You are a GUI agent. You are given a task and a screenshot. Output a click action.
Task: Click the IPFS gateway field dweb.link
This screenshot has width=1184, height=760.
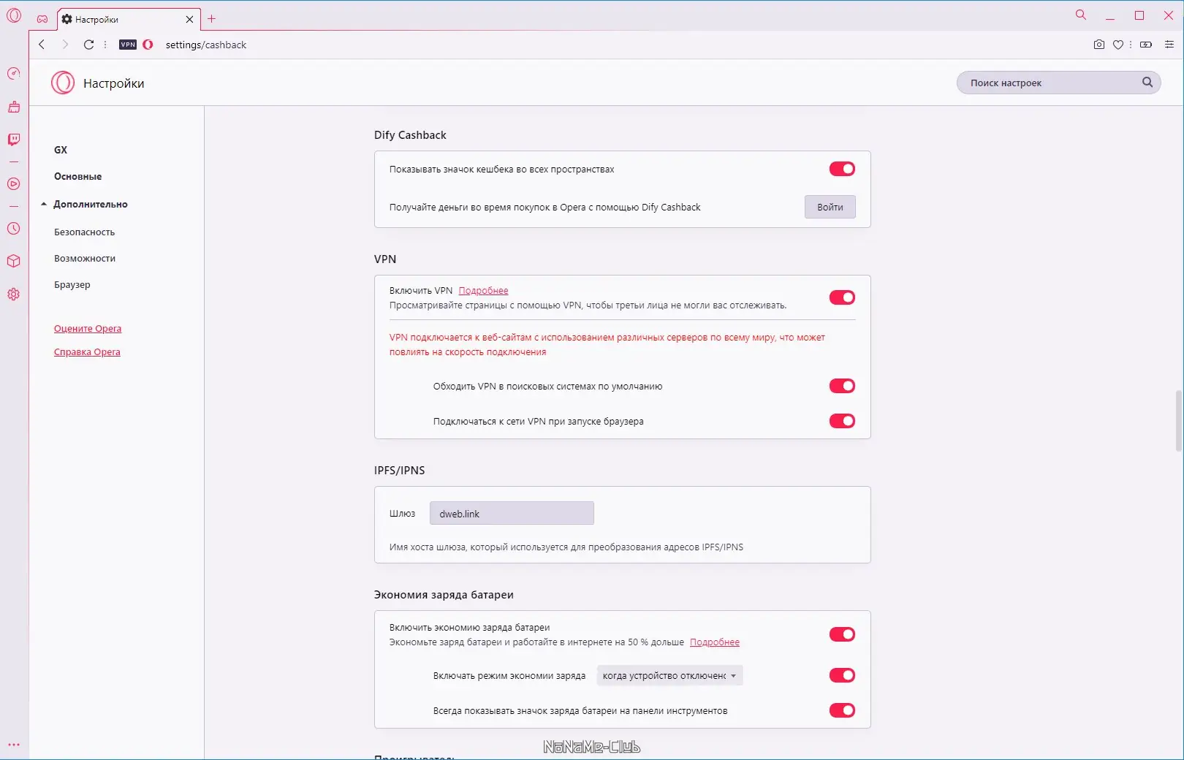coord(512,514)
